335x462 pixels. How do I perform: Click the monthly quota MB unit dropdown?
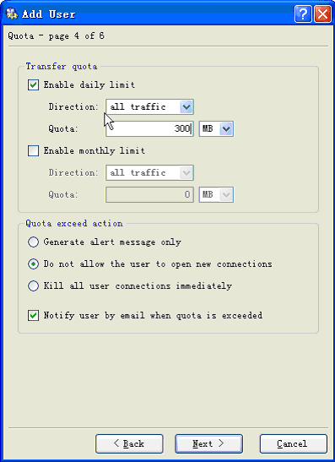[216, 194]
